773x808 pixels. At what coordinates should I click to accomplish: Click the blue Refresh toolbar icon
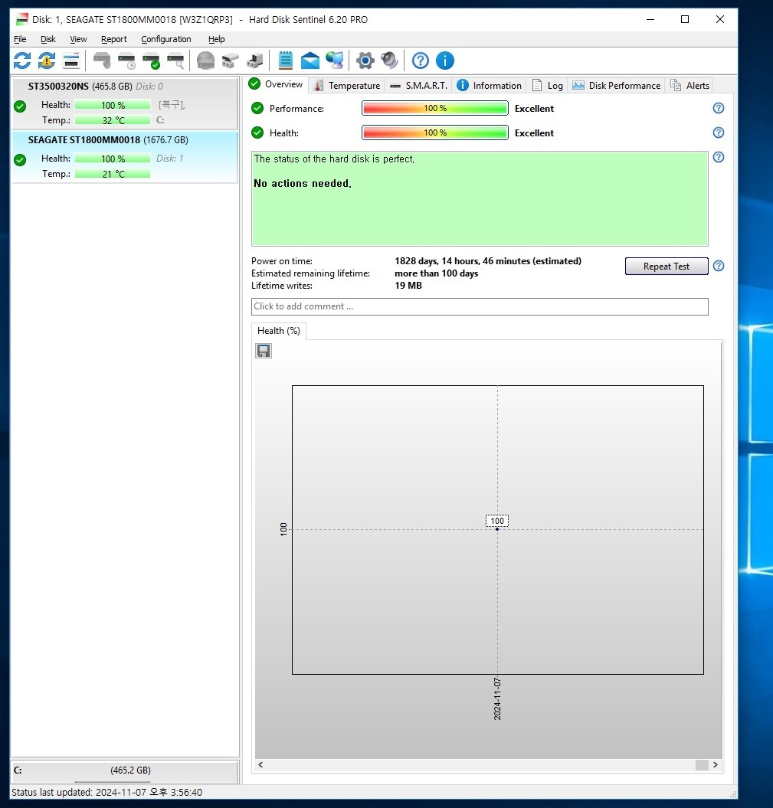coord(22,61)
